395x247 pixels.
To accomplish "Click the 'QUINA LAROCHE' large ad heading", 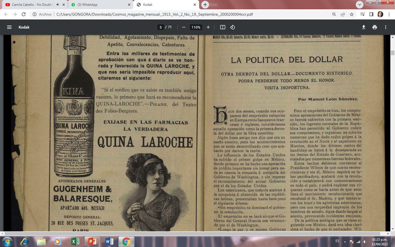I will 145,142.
